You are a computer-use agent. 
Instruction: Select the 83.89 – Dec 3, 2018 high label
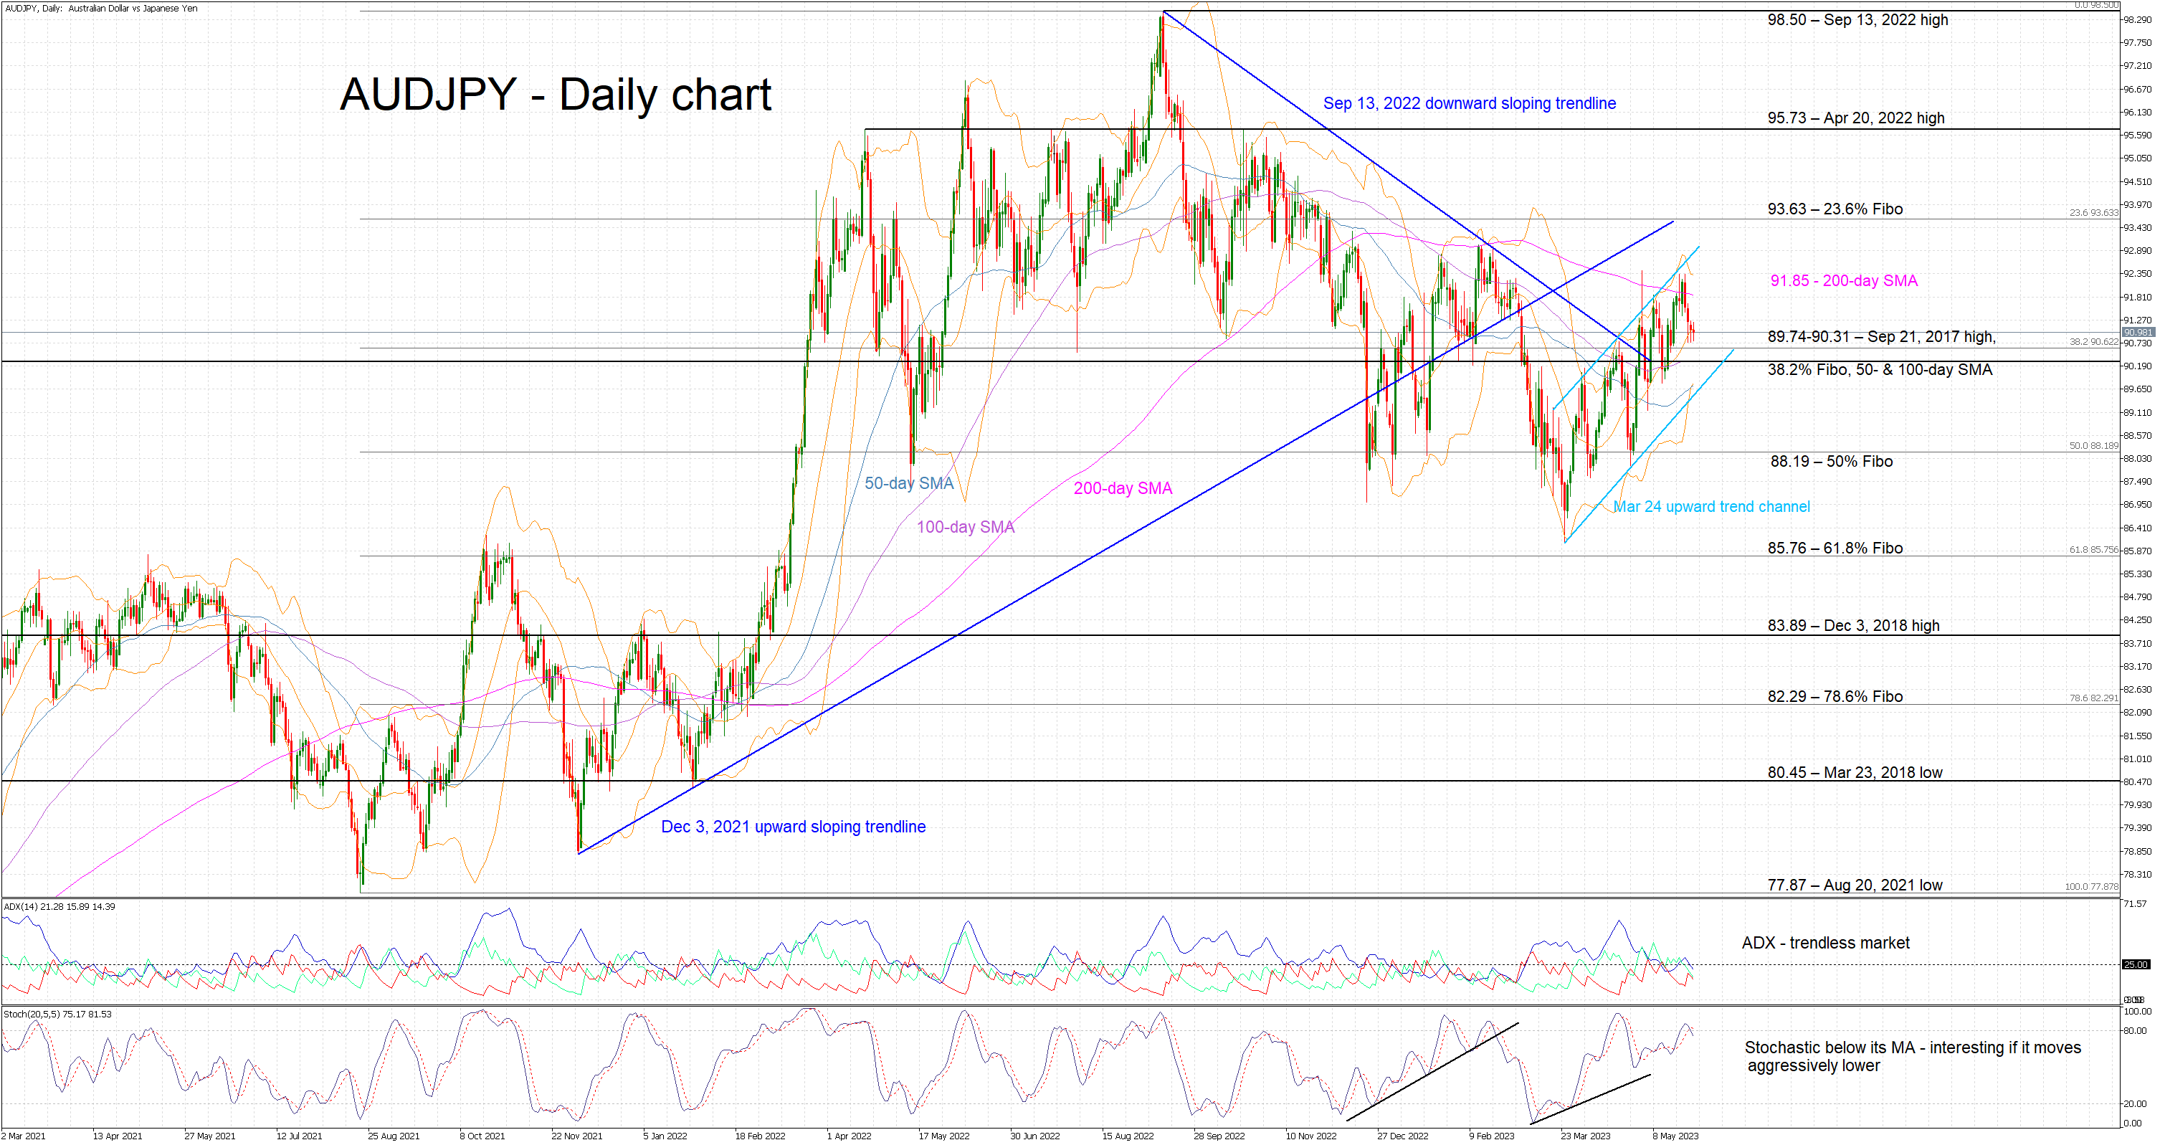point(1852,625)
